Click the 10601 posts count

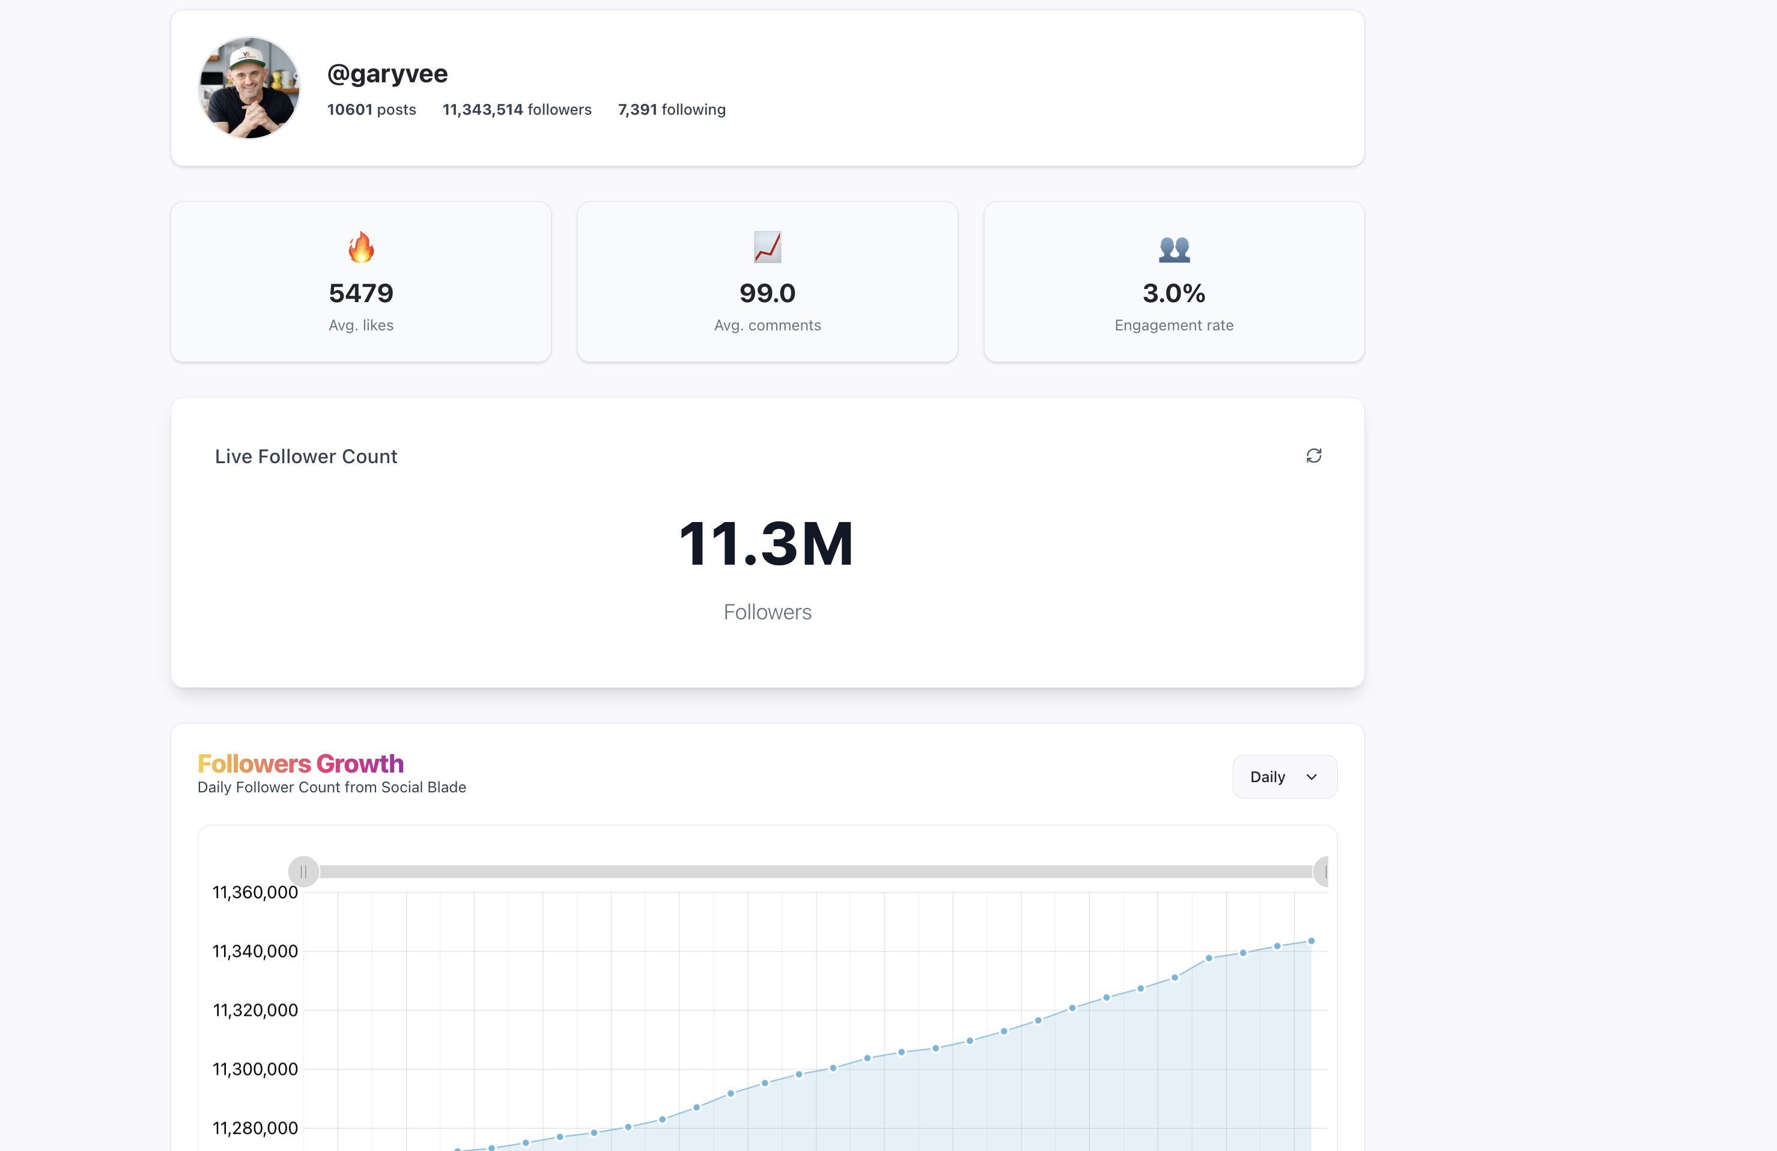coord(371,110)
